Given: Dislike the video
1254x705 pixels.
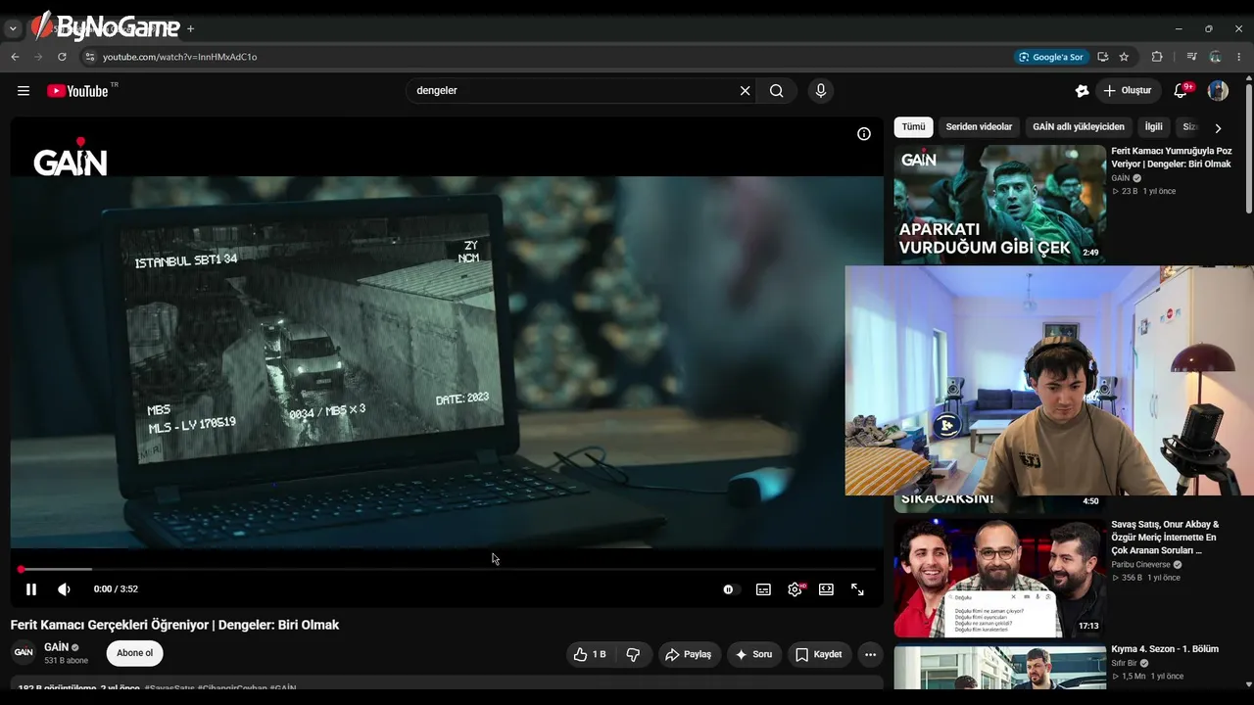Looking at the screenshot, I should (x=633, y=654).
